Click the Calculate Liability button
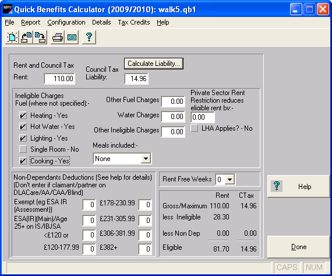 154,64
